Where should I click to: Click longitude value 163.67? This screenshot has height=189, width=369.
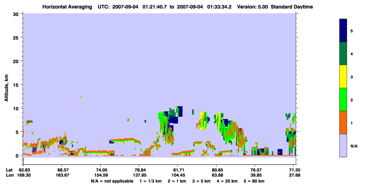[62, 175]
